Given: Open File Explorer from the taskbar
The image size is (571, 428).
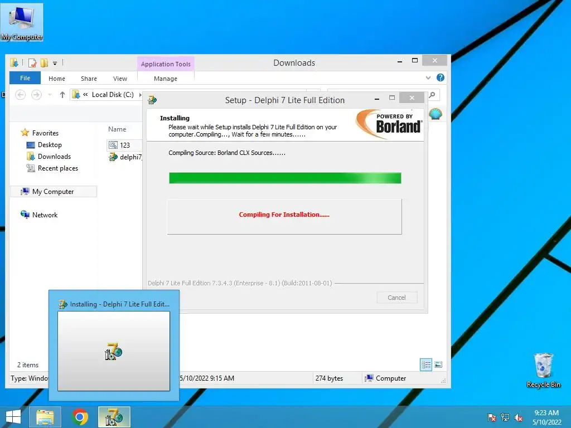Looking at the screenshot, I should click(45, 417).
